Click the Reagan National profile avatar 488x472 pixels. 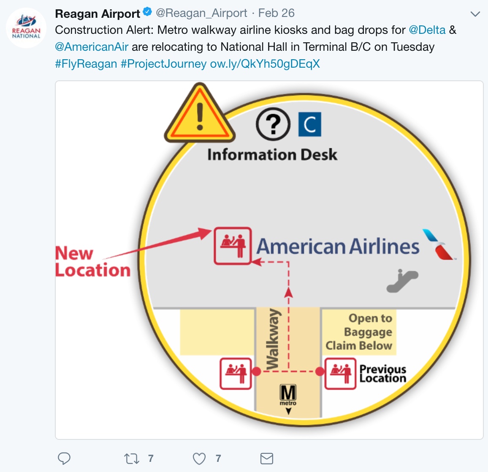pos(26,27)
